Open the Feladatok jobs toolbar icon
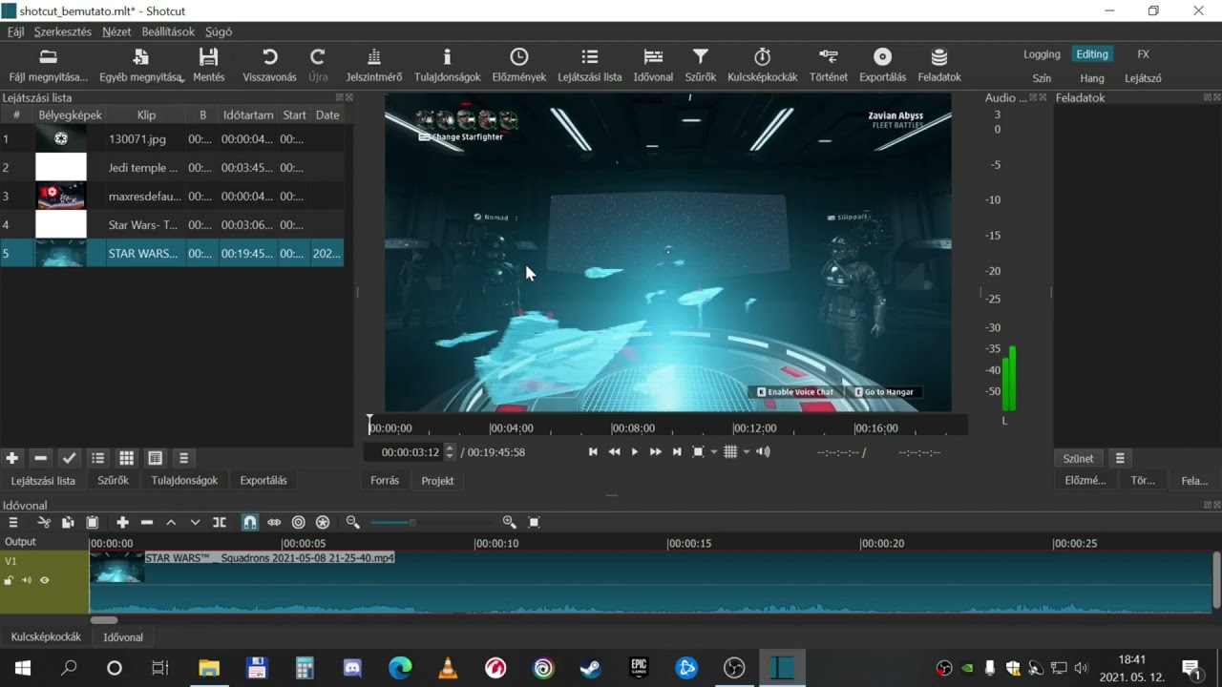 (x=939, y=65)
